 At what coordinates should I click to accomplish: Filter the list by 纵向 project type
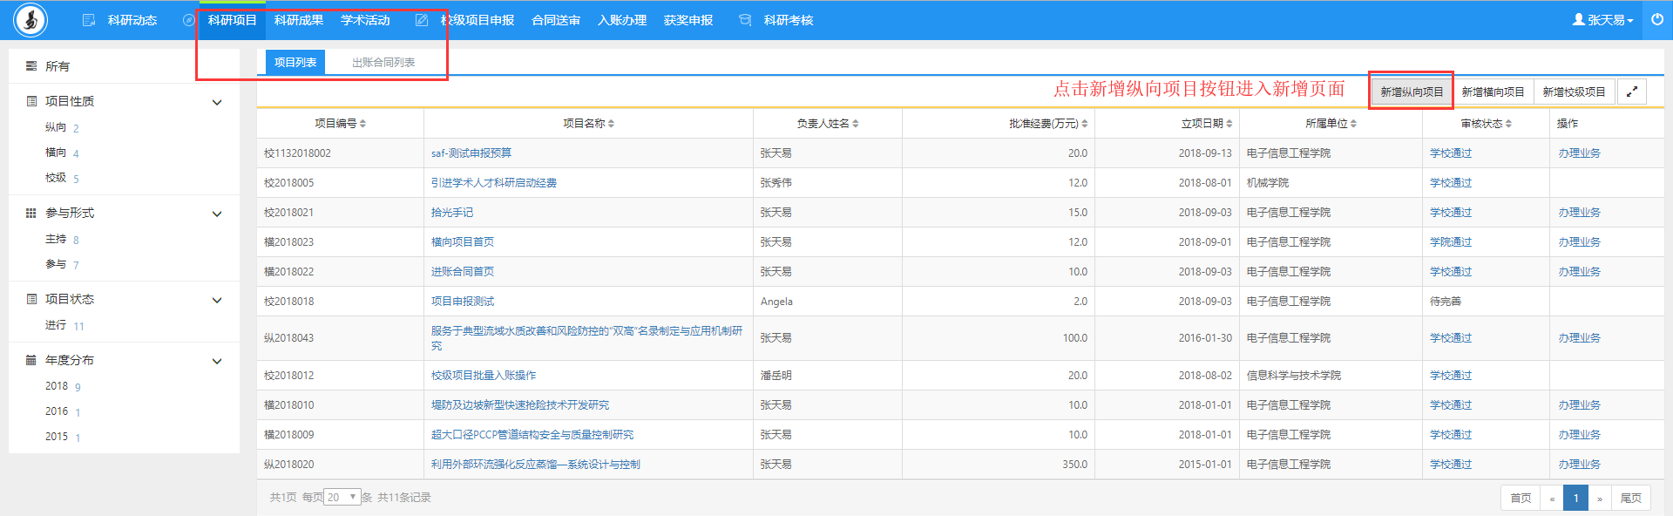click(56, 127)
